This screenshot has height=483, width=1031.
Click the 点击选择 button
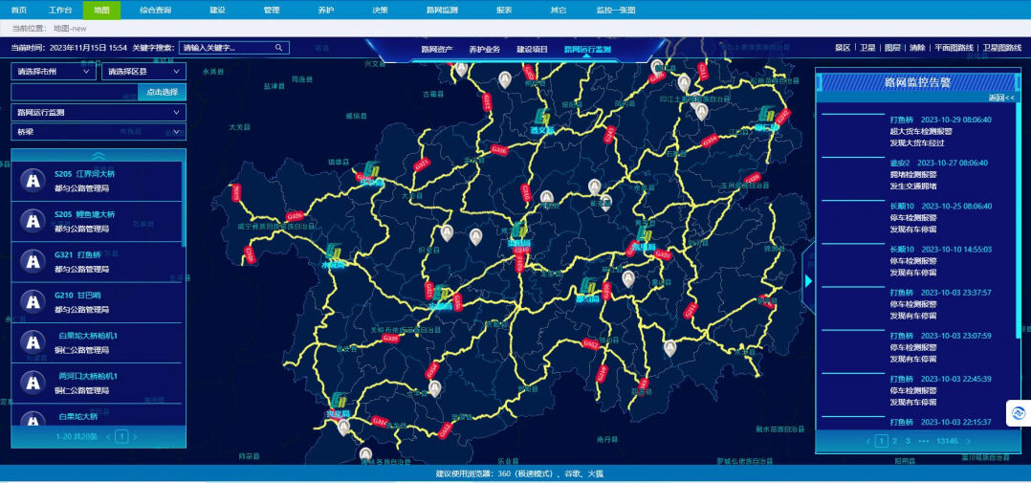coord(163,92)
